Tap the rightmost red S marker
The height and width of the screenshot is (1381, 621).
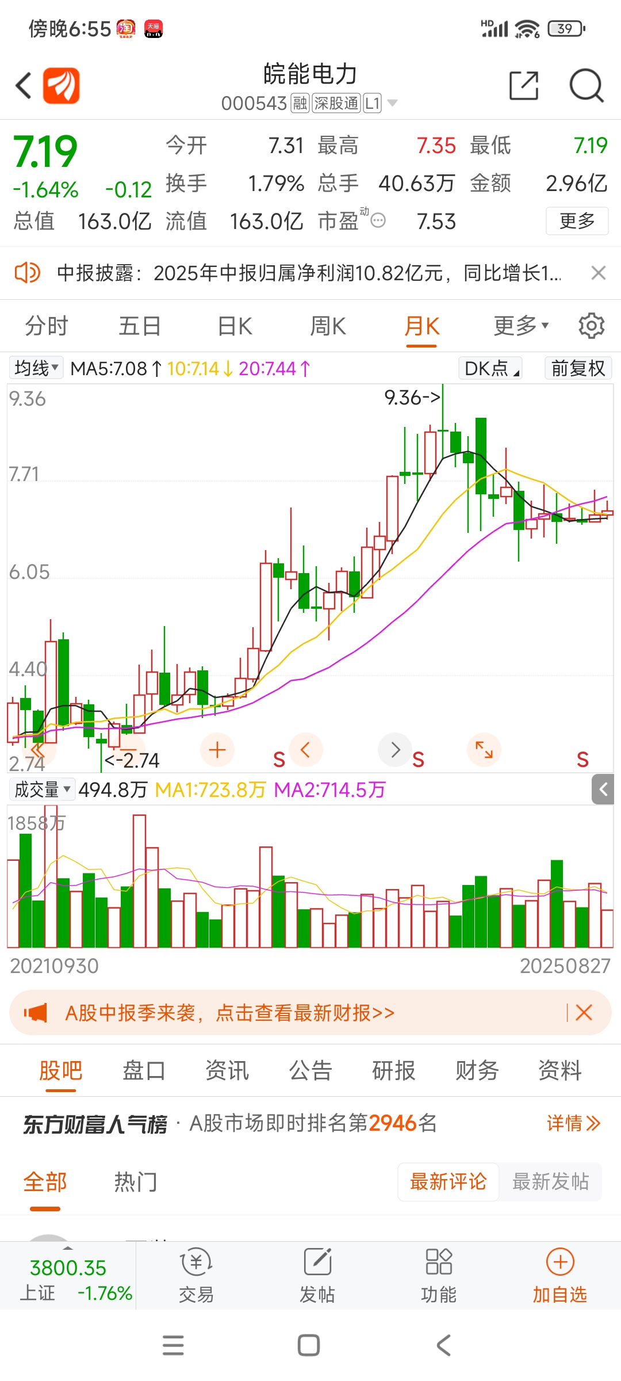(582, 760)
